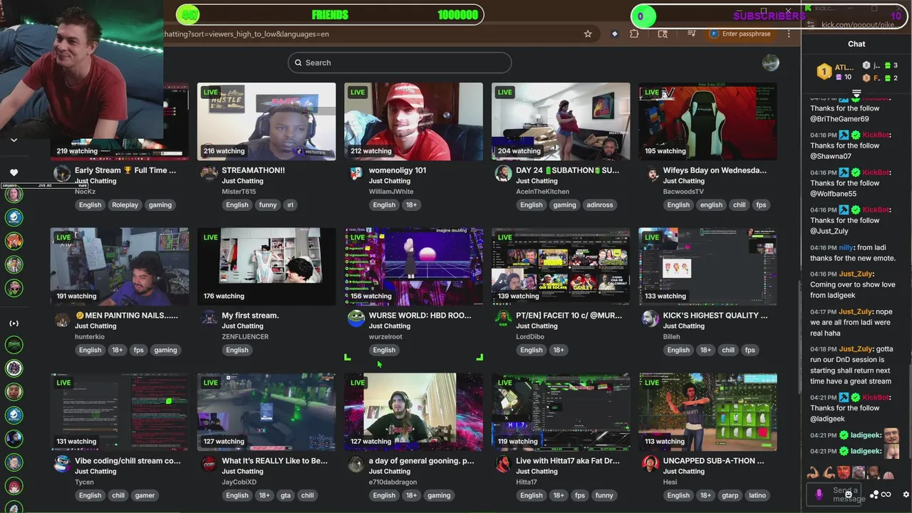Click the Enter passphrase profile button

click(741, 33)
